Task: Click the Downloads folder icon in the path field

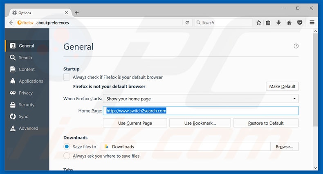Action: click(106, 147)
